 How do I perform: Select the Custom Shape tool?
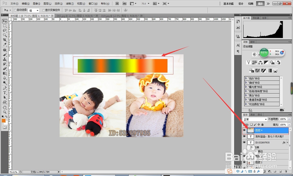click(5, 102)
